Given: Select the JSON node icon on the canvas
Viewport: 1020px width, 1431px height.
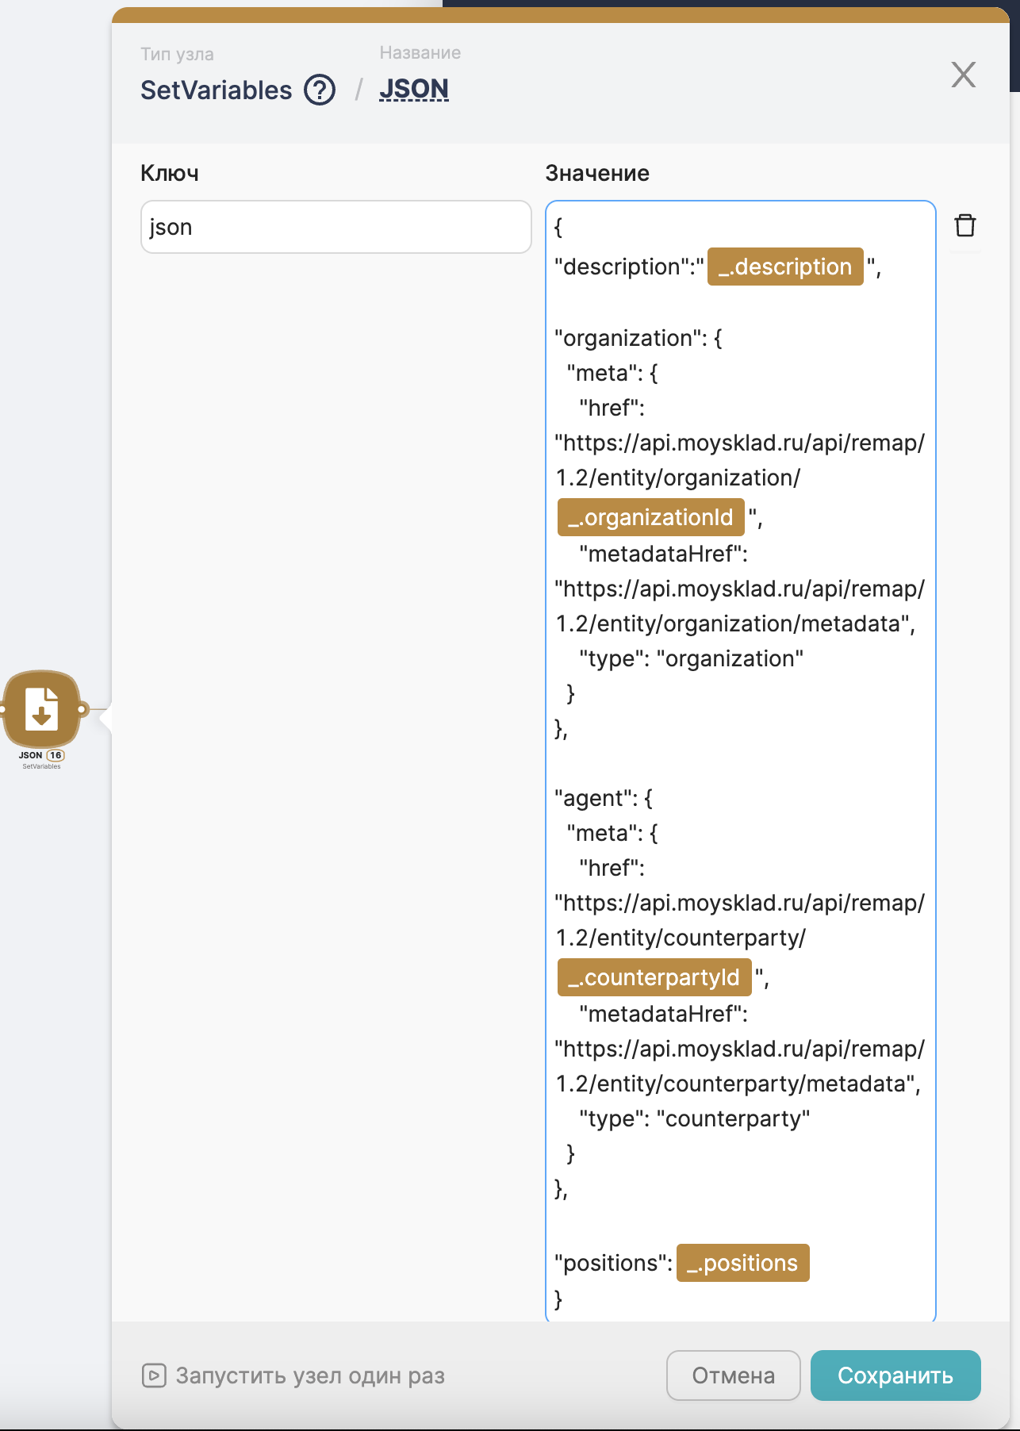Looking at the screenshot, I should coord(42,708).
